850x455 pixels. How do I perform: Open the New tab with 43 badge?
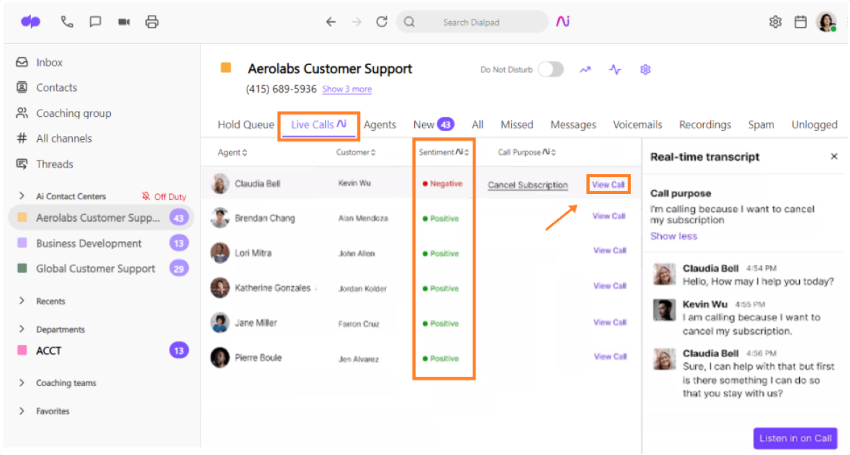434,125
